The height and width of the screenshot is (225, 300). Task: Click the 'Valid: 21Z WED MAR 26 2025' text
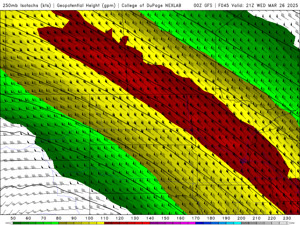click(265, 5)
